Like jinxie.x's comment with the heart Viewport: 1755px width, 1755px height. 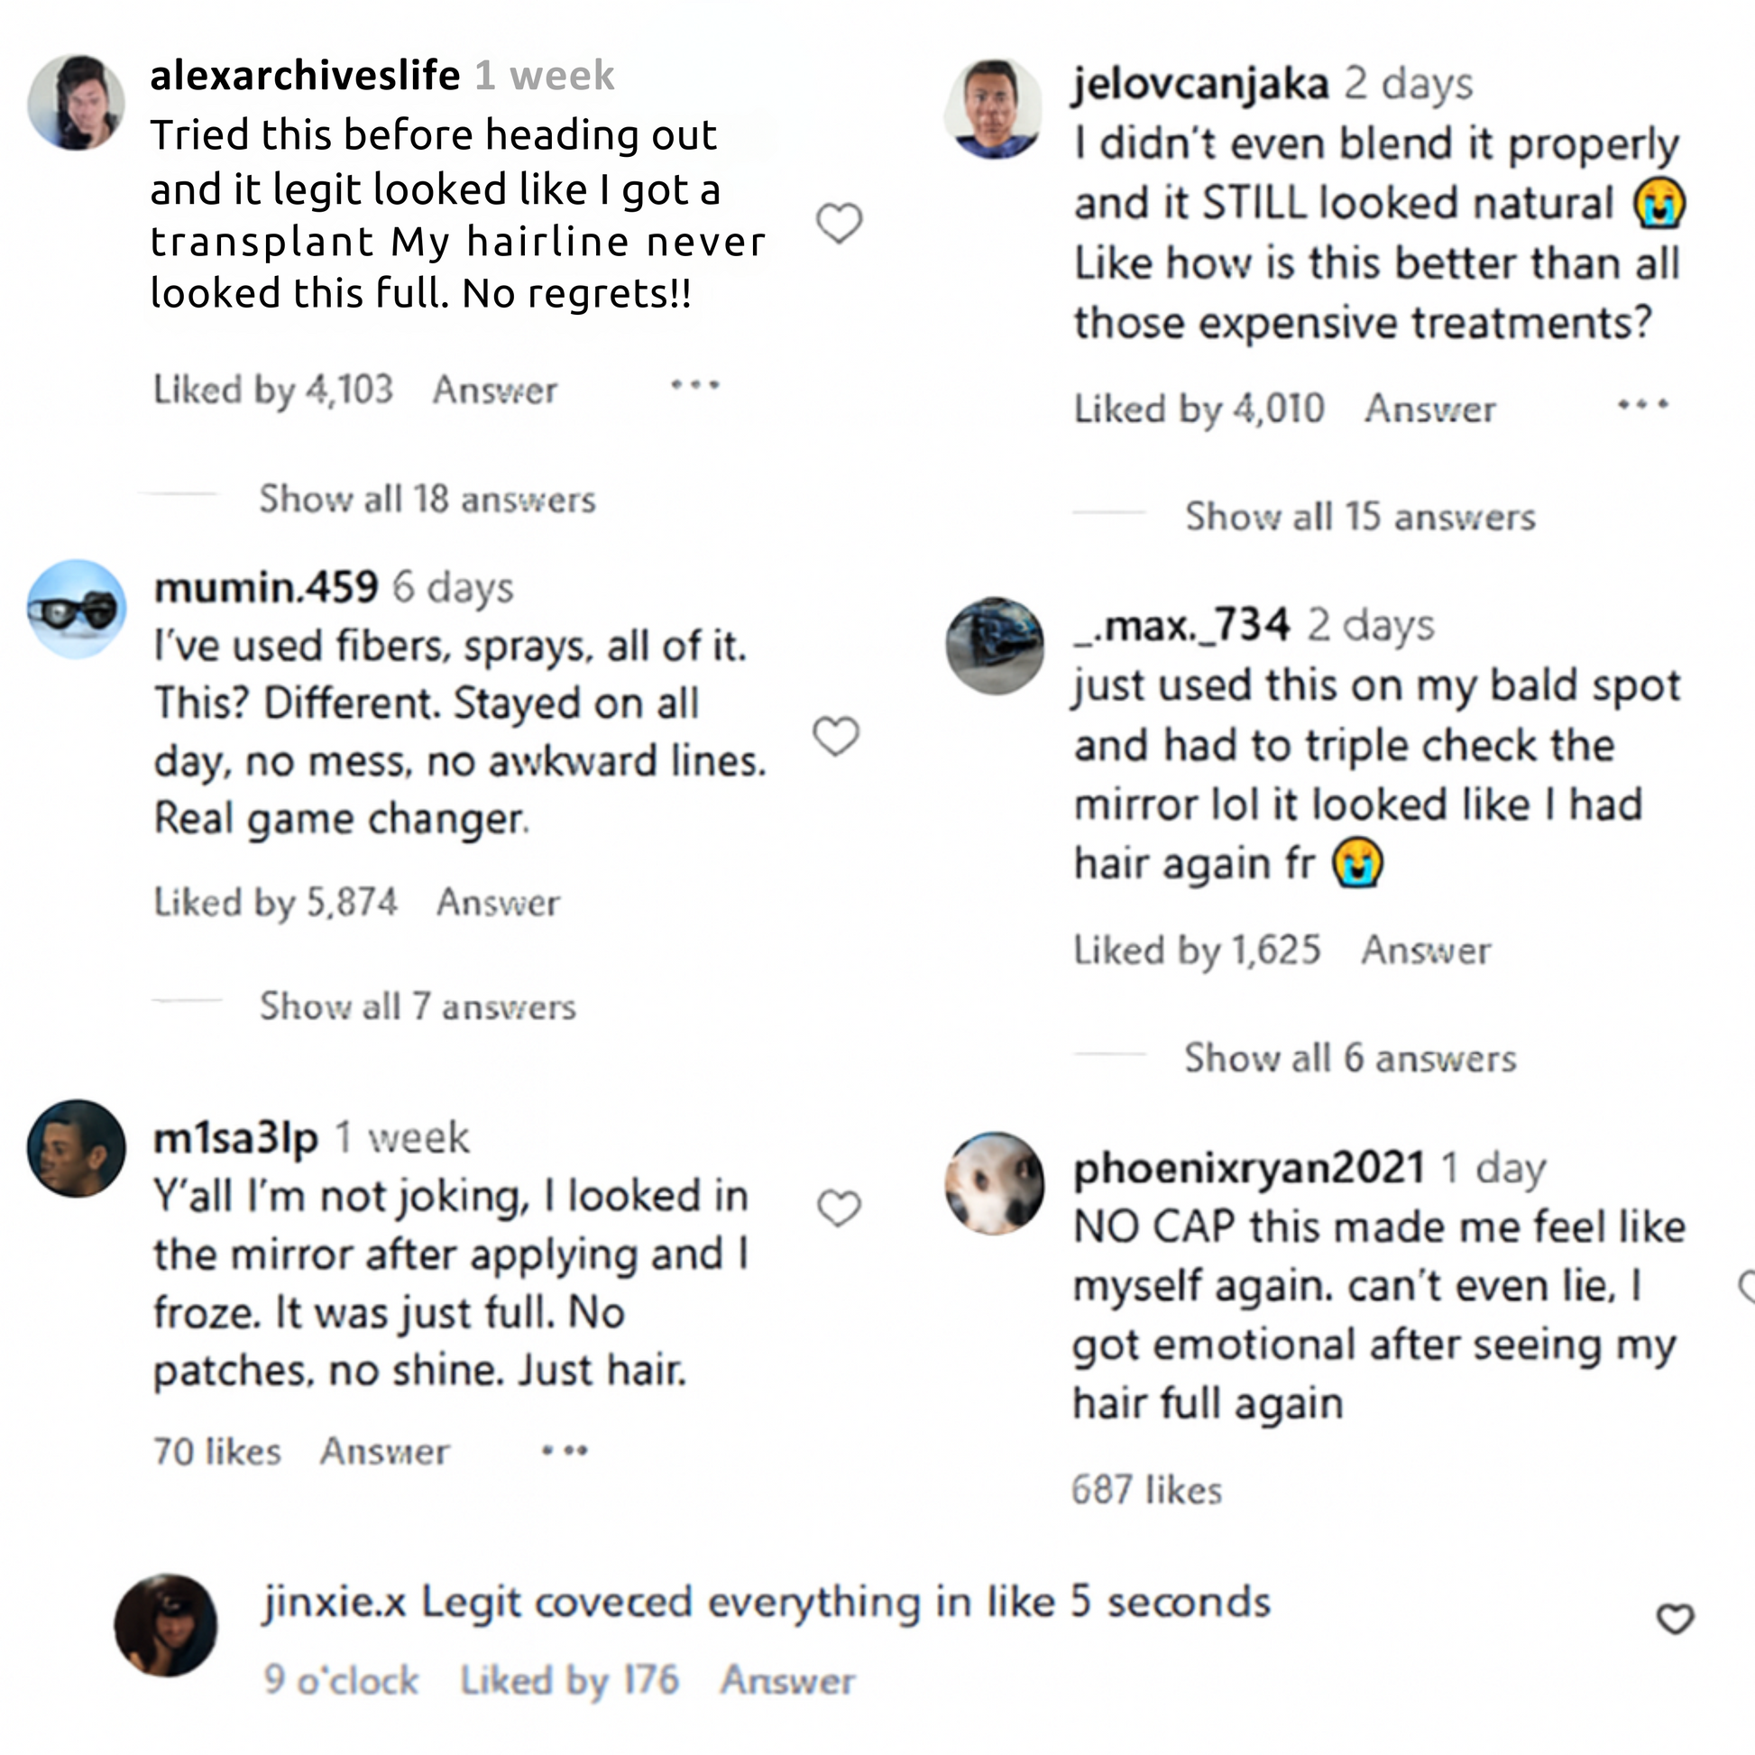click(x=1675, y=1619)
